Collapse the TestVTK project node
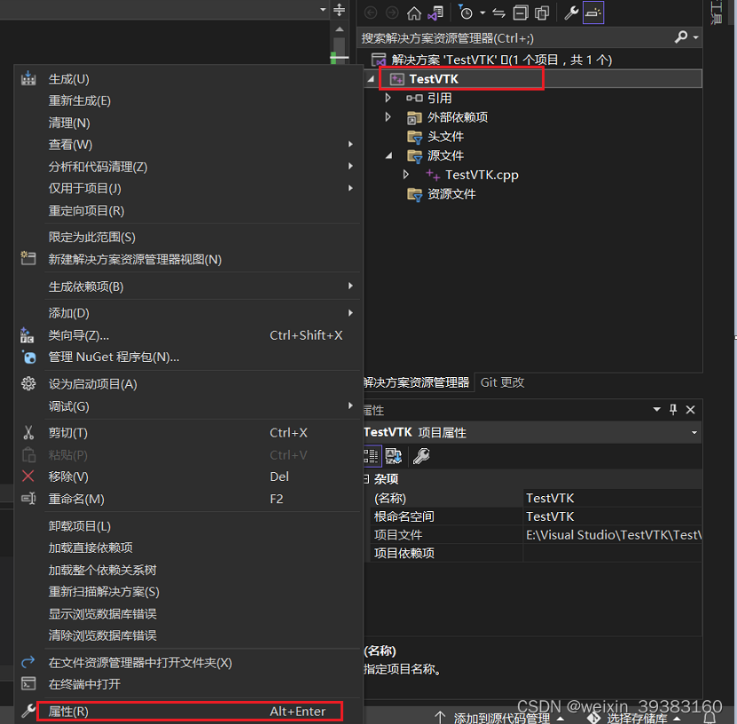This screenshot has height=724, width=737. [371, 79]
